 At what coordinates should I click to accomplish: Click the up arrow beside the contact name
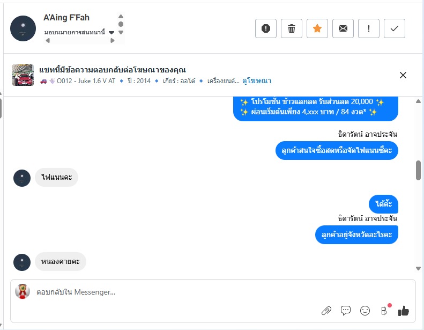(121, 17)
